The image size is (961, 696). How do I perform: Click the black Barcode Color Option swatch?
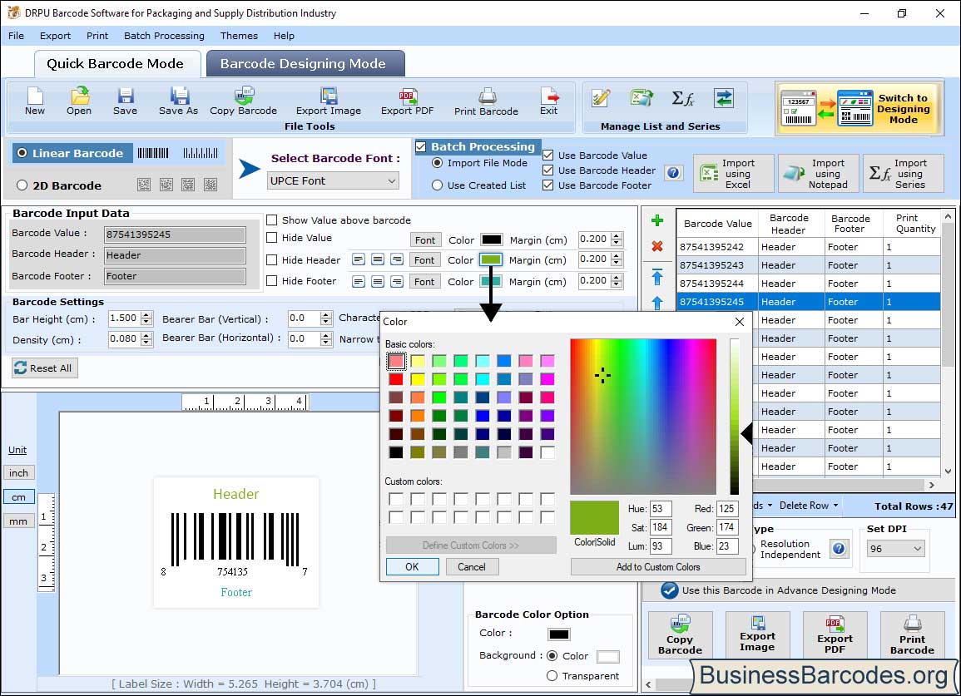pos(559,634)
